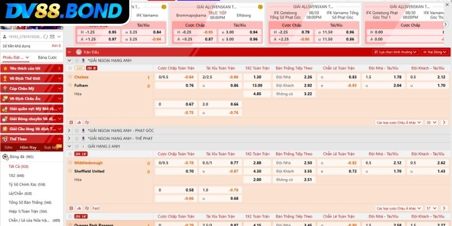Click the trophy icon for Vô Địch Thế Giới
Screen dimensions: 452x226
5,78
